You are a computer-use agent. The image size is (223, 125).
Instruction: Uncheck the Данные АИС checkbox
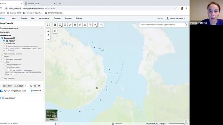pos(2,38)
